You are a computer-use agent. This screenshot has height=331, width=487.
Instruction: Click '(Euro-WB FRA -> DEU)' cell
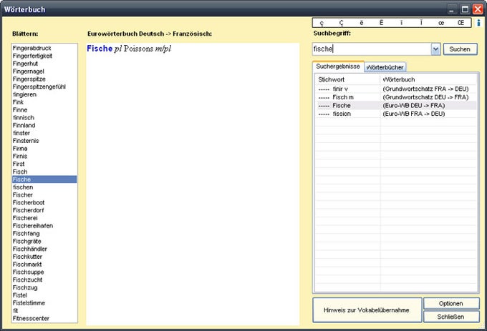point(414,114)
